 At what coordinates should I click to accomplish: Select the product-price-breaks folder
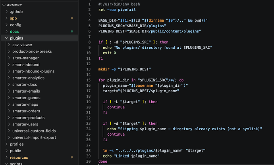32,51
